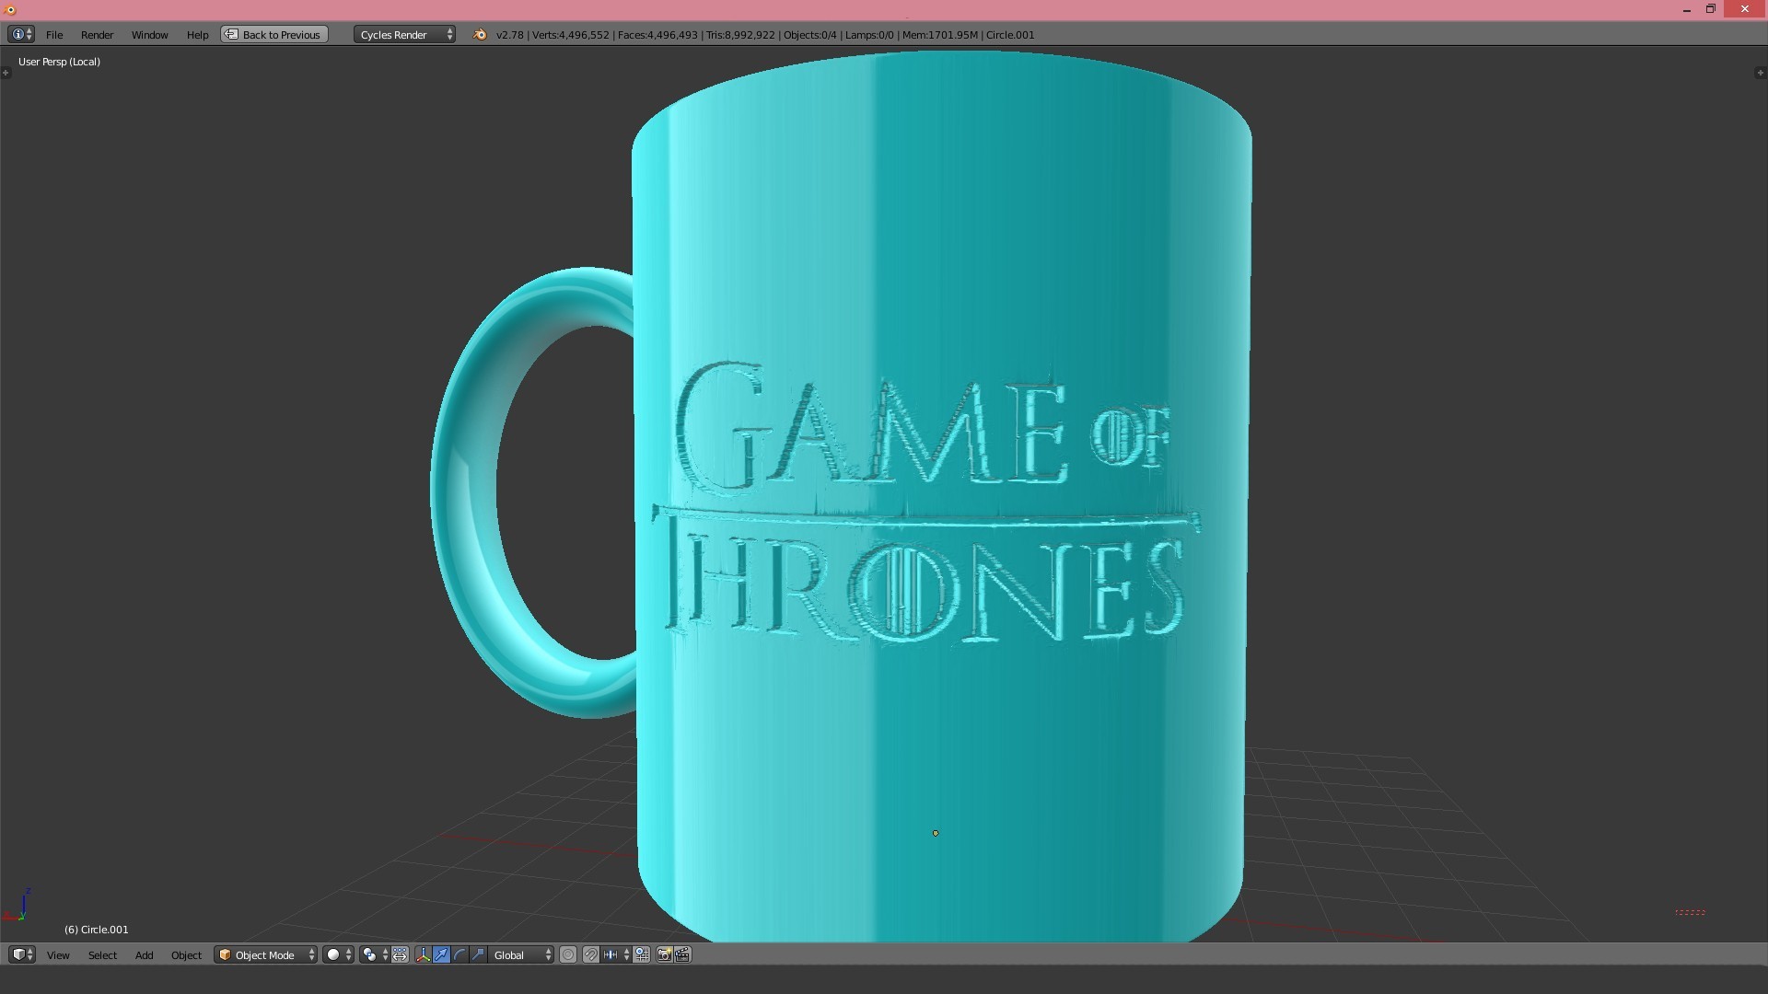Click the axis orientation gizmo
This screenshot has width=1768, height=994.
(x=18, y=906)
